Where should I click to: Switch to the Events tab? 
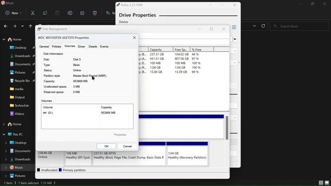[x=104, y=47]
